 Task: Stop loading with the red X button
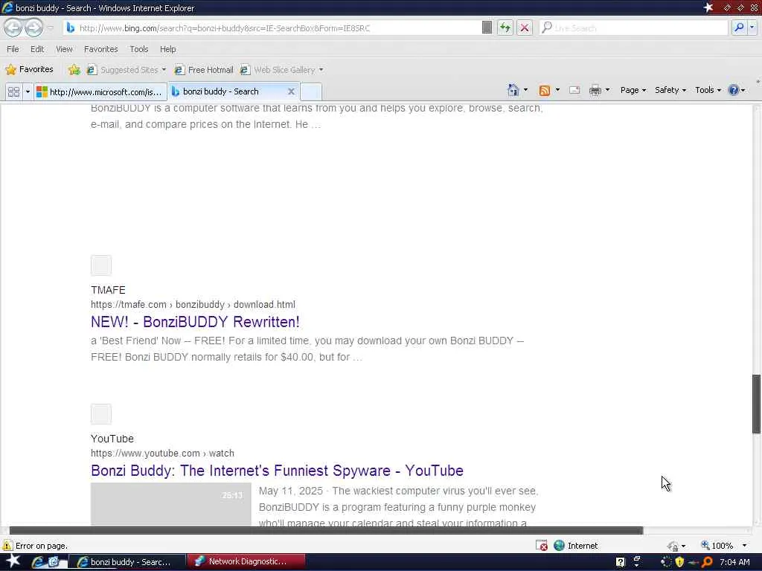pos(525,28)
